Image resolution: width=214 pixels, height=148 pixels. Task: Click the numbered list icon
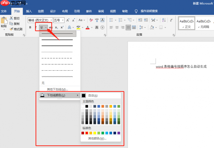click(x=120, y=20)
